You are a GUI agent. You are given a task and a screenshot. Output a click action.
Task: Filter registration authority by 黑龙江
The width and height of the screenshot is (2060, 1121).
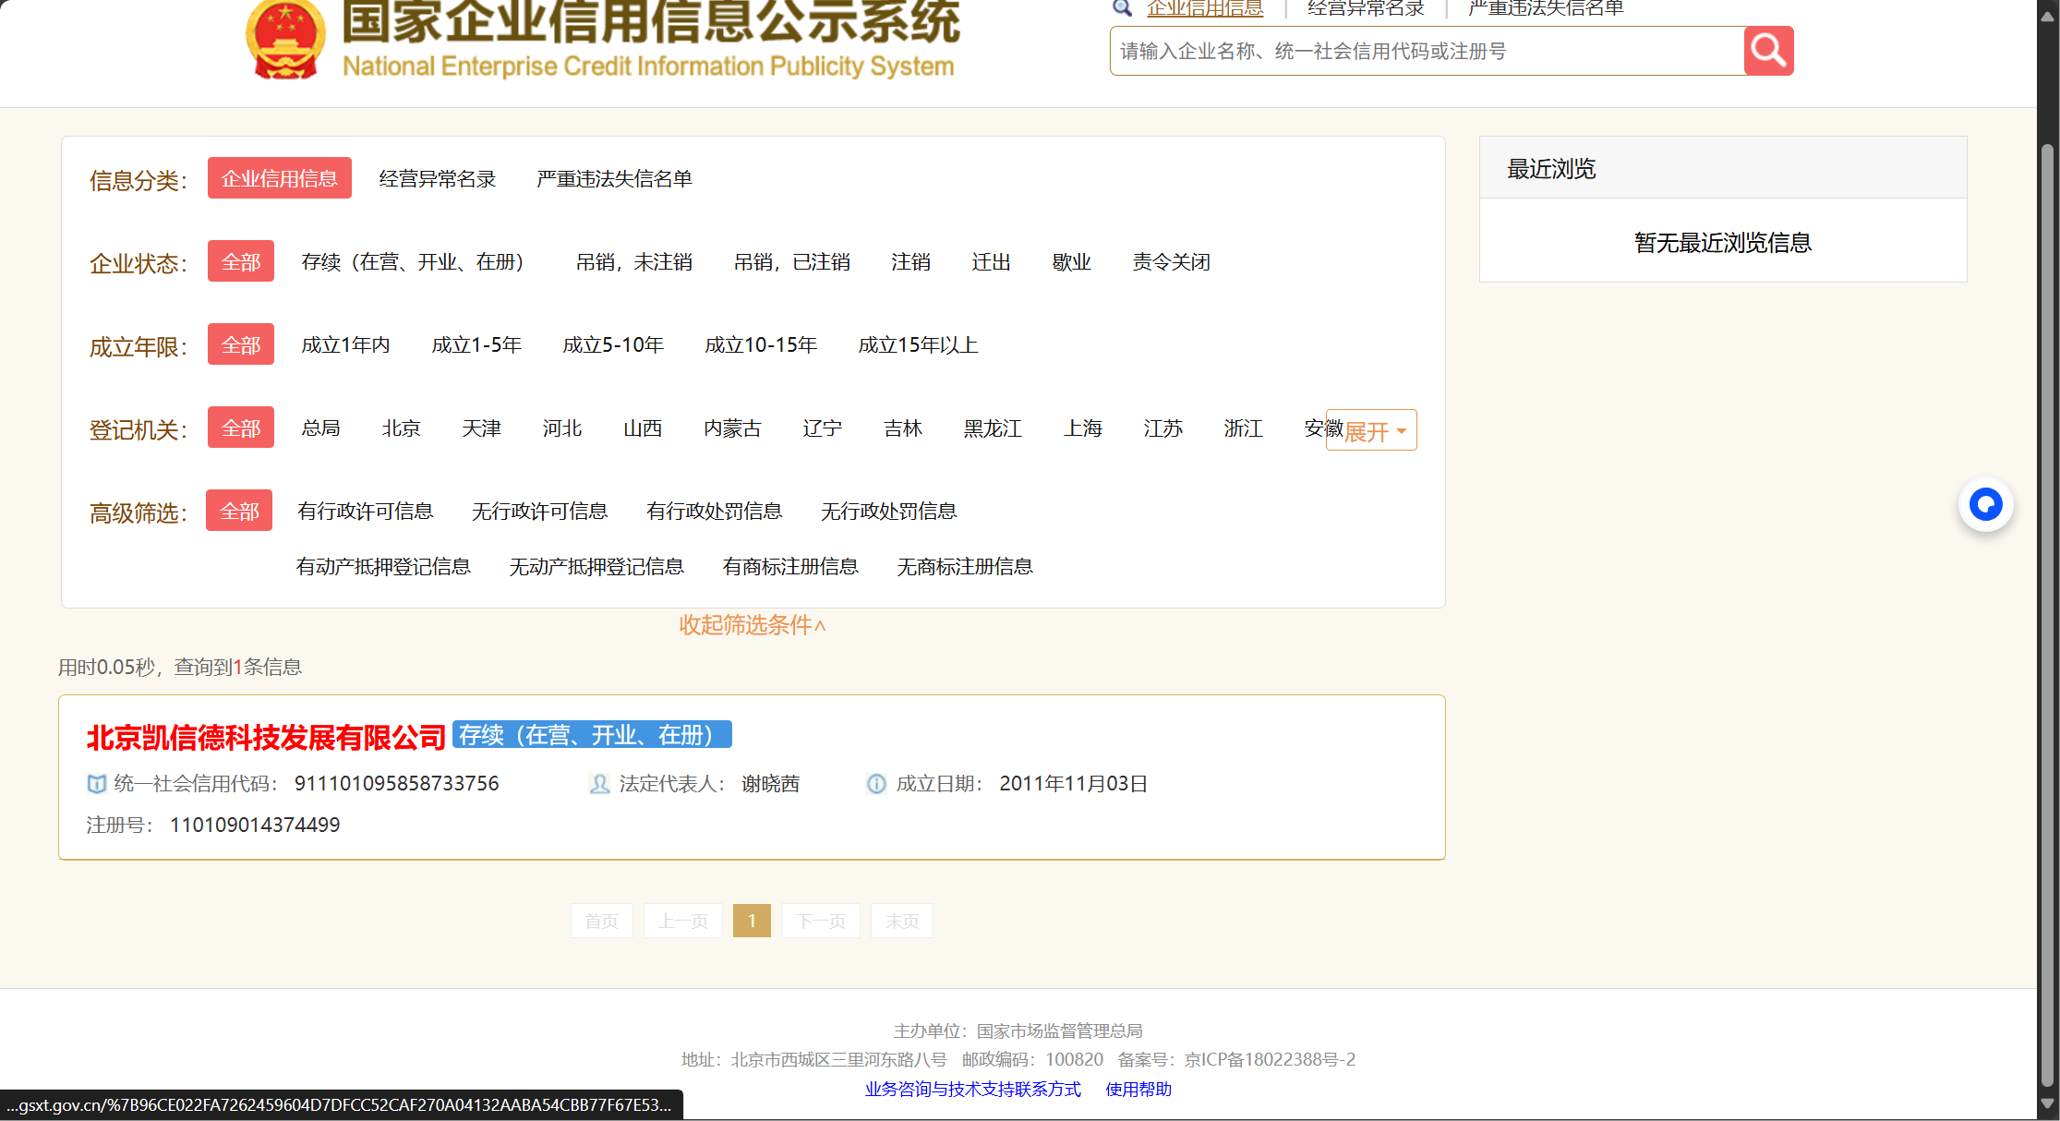[993, 428]
